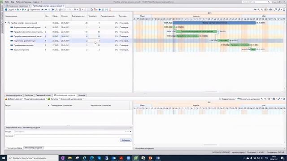Open the Ресурс column header dropdown arrow

(48, 106)
